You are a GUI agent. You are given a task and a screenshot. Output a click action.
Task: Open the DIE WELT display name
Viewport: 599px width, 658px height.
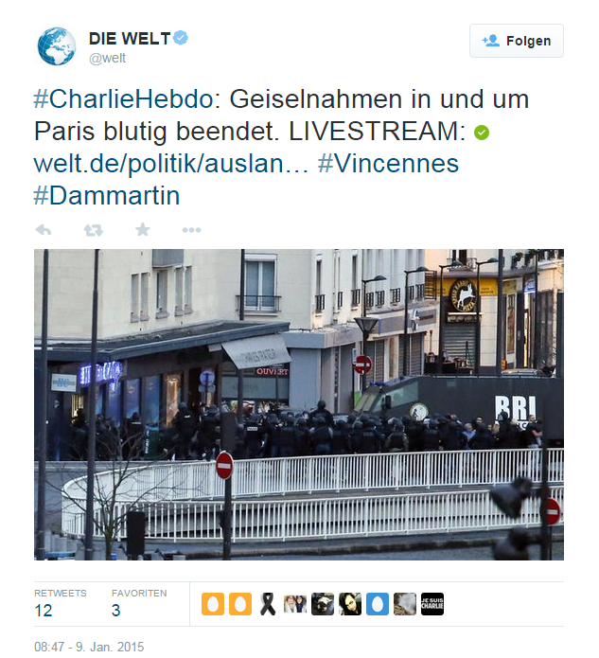(130, 39)
